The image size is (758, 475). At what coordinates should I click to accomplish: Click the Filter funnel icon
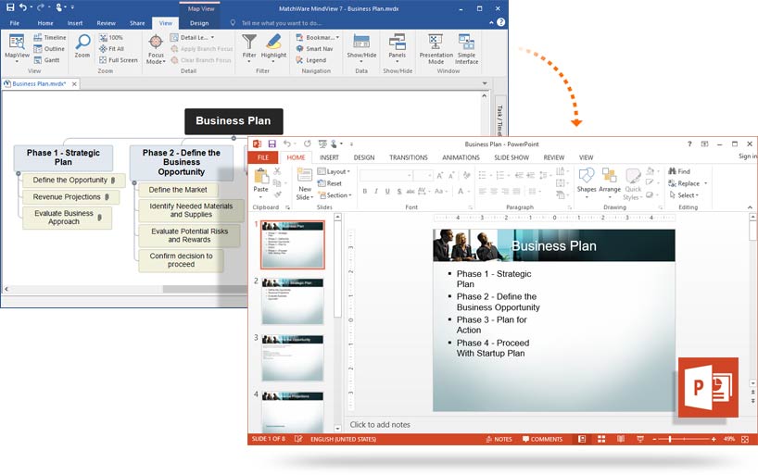click(x=249, y=46)
